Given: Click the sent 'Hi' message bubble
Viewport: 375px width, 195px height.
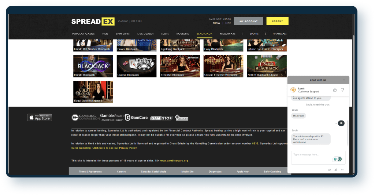Looking at the screenshot, I should [341, 123].
